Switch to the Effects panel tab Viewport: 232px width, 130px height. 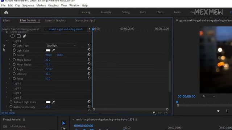coord(7,21)
